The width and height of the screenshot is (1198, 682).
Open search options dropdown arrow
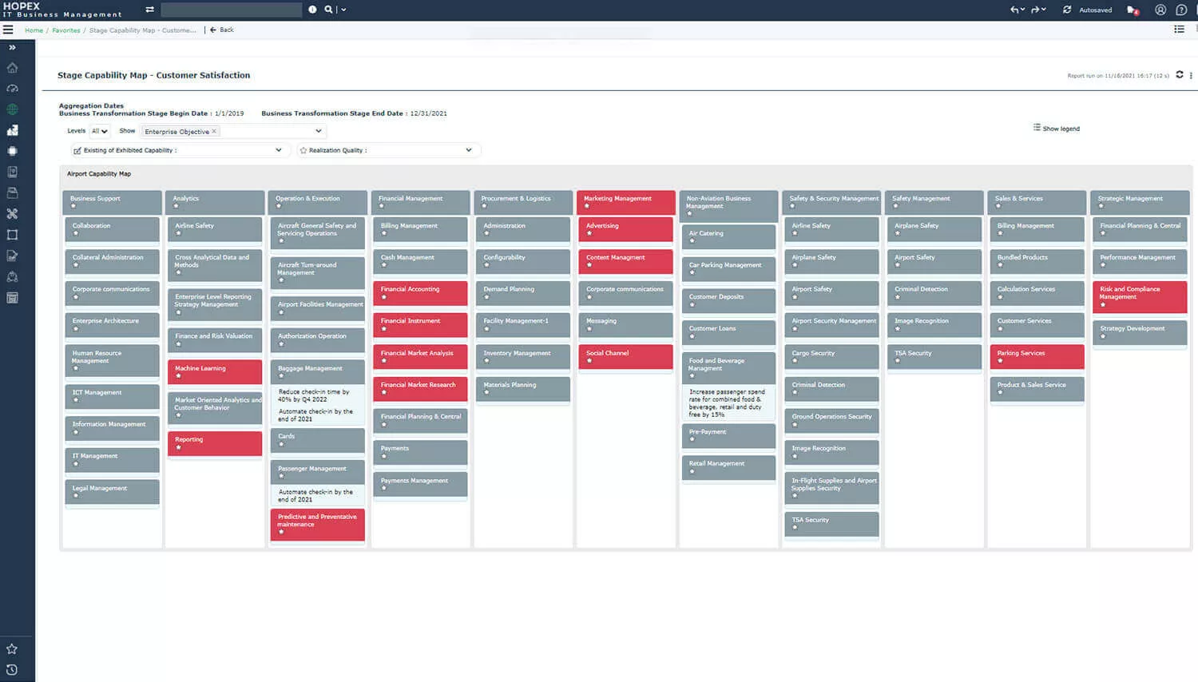pyautogui.click(x=343, y=10)
